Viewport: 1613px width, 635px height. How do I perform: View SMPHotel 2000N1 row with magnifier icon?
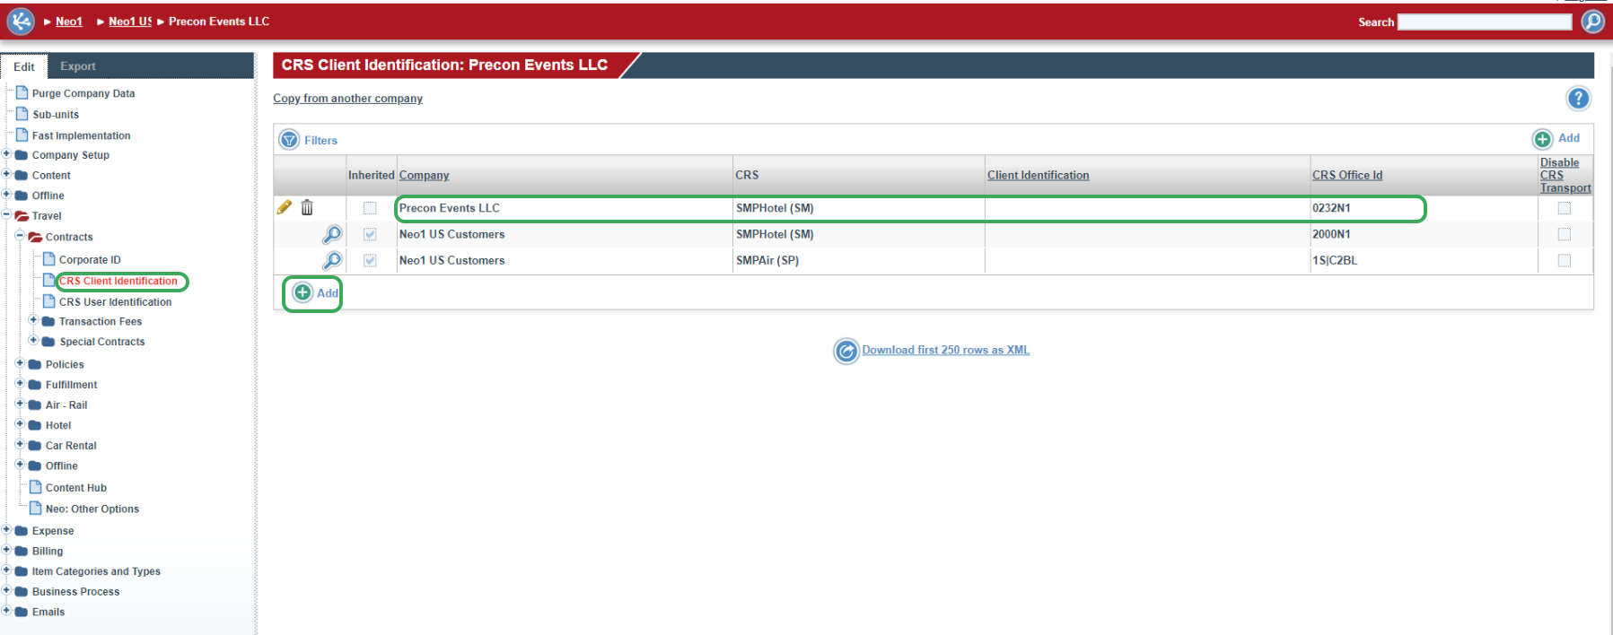point(332,234)
